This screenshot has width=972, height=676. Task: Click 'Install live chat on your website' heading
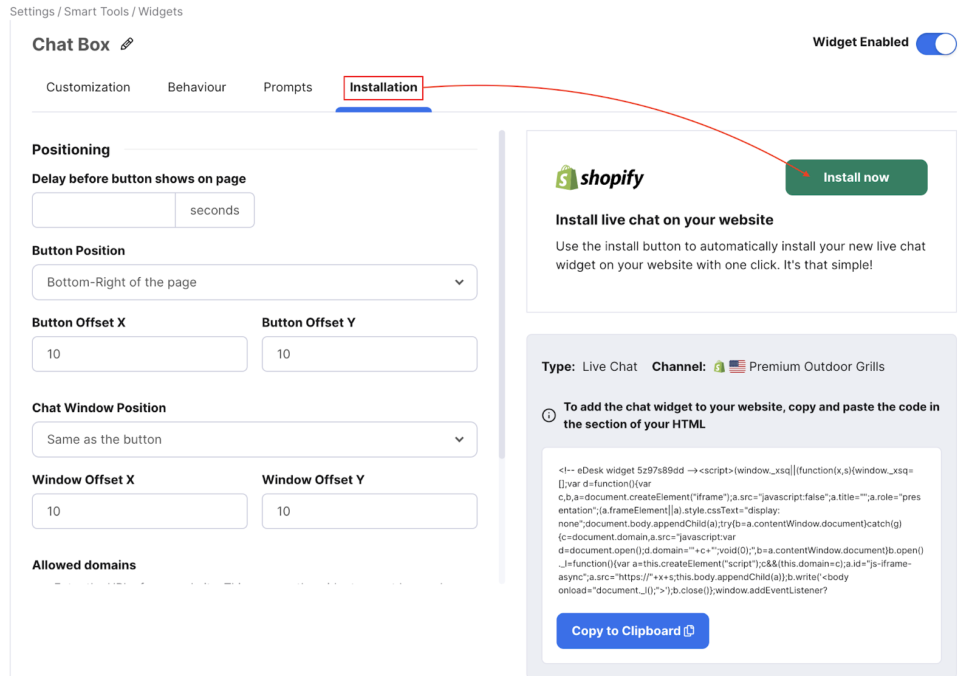coord(664,219)
